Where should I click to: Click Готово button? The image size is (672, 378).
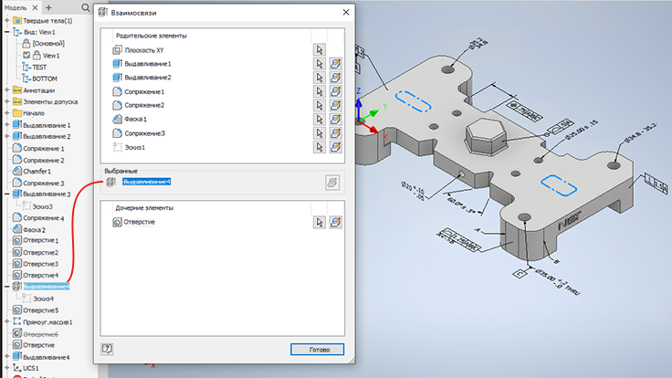pos(317,350)
